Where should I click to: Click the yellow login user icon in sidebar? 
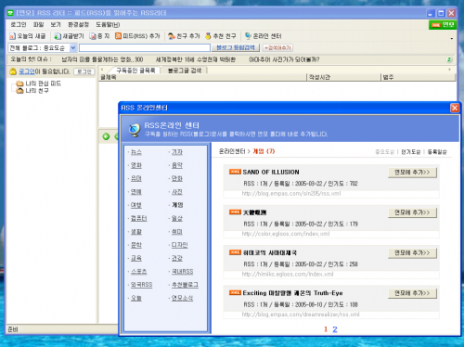click(13, 71)
